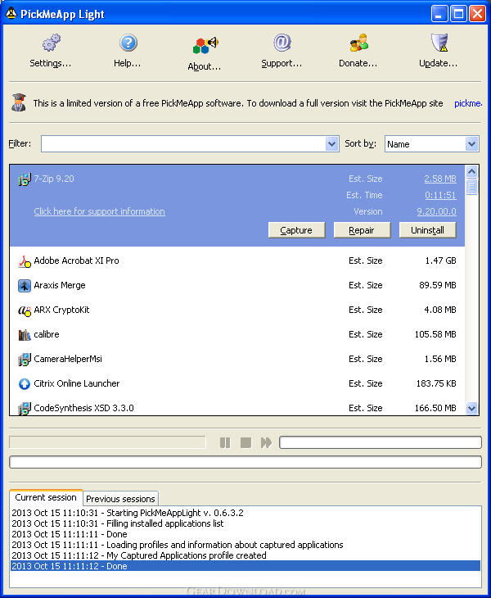The image size is (491, 598).
Task: Open the About colored cubes icon
Action: pyautogui.click(x=205, y=45)
